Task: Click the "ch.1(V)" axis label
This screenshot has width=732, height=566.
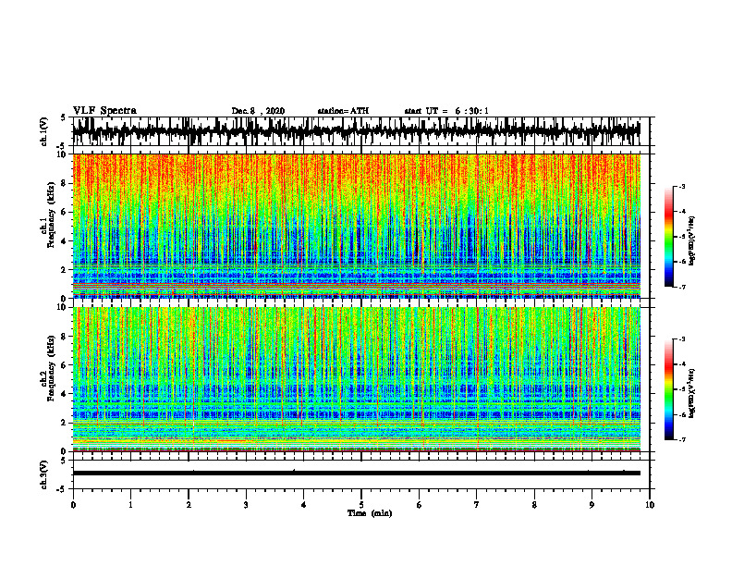Action: [44, 131]
